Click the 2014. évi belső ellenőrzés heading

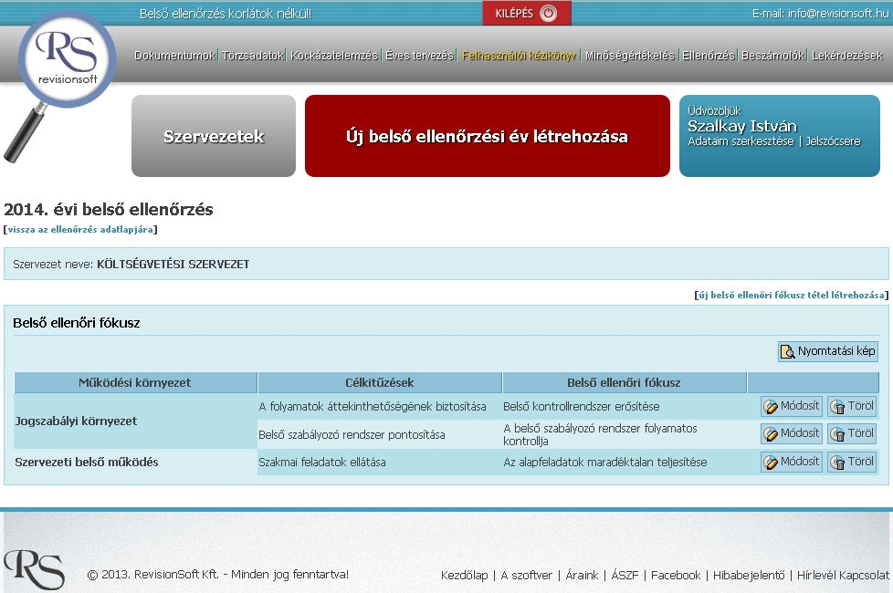pos(109,210)
